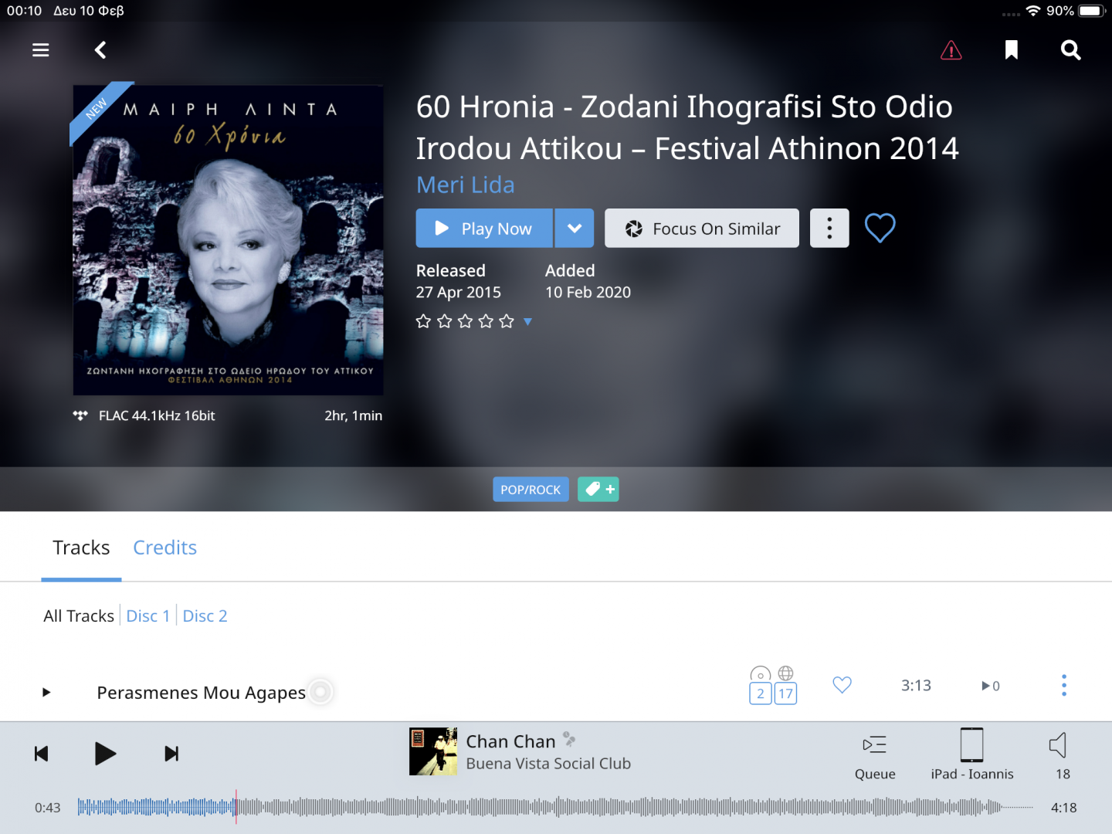The image size is (1112, 834).
Task: Go back with the left arrow
Action: click(x=100, y=50)
